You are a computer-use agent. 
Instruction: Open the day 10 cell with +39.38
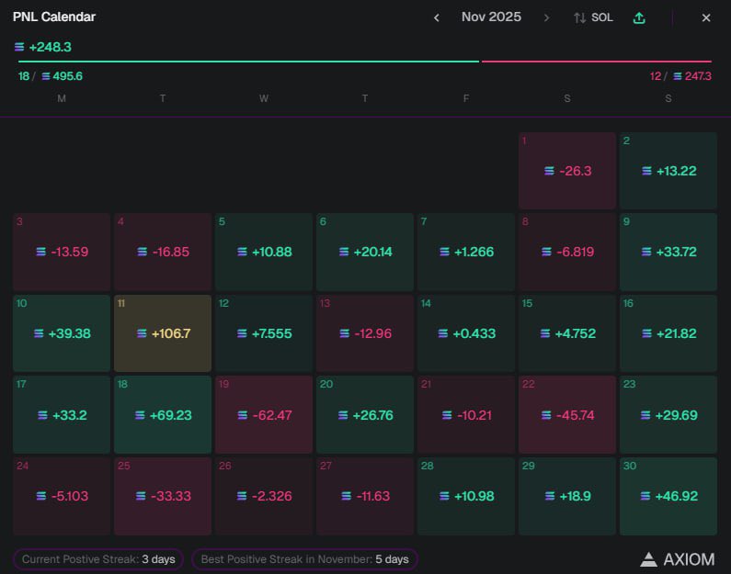click(62, 333)
